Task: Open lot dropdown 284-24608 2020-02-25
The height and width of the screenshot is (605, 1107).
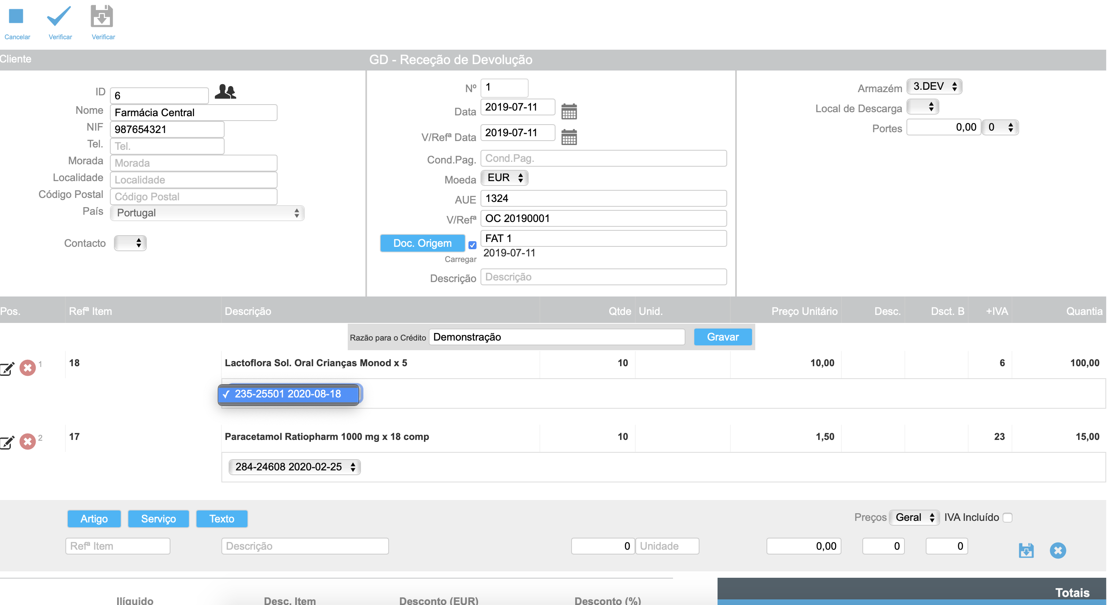Action: coord(295,467)
